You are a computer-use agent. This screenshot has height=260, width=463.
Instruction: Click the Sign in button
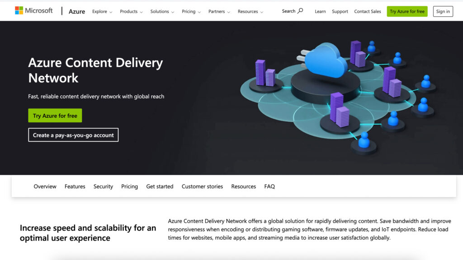443,11
